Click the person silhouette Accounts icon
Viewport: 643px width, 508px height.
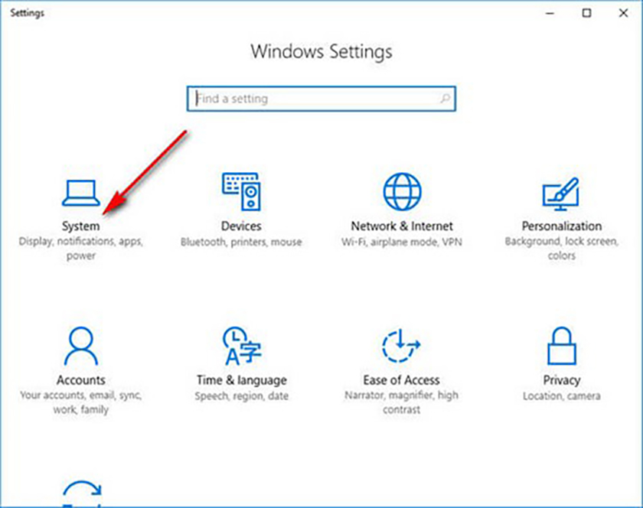tap(81, 346)
